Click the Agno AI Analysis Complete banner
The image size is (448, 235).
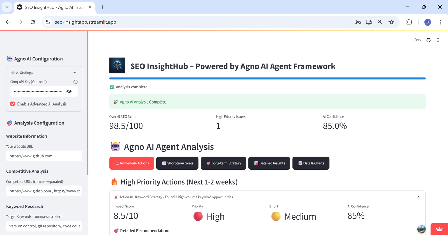point(267,102)
